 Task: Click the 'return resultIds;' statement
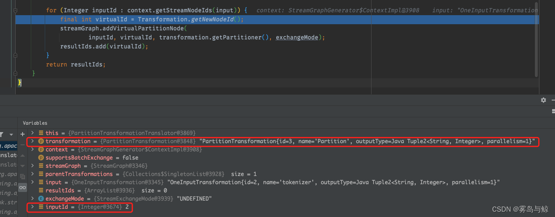point(76,64)
